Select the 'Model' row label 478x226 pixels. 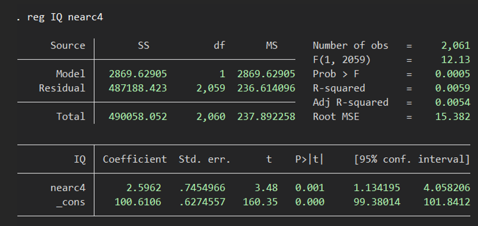(x=70, y=74)
